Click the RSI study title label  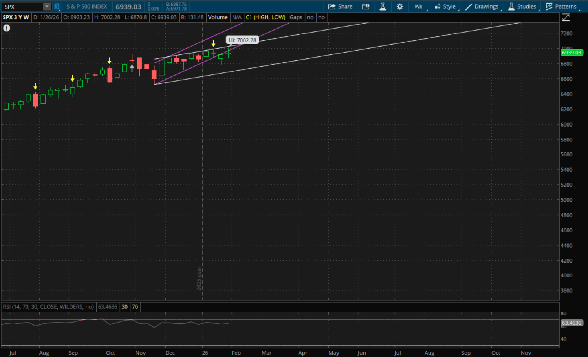point(48,307)
